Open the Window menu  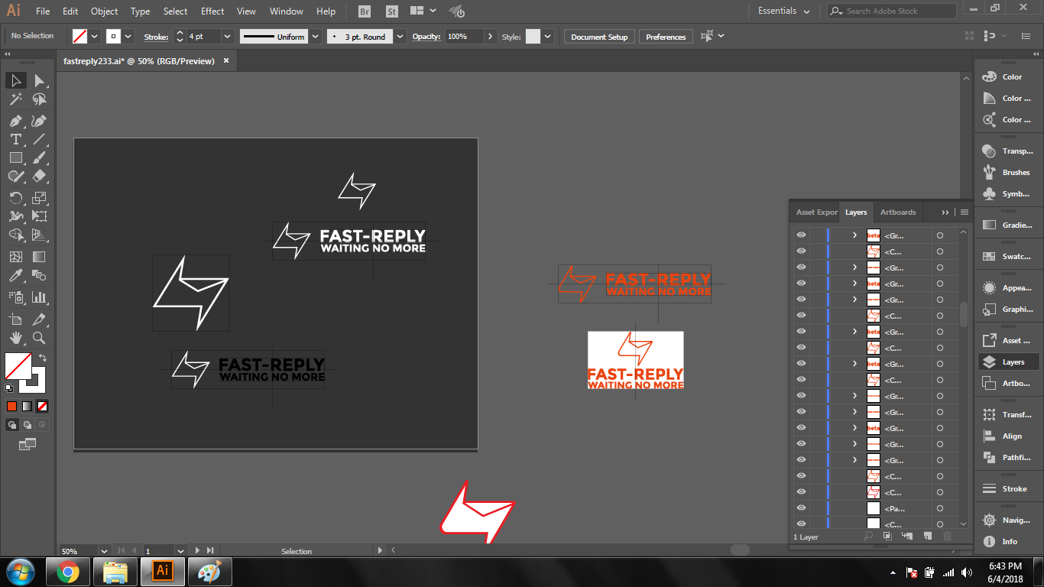click(x=287, y=11)
